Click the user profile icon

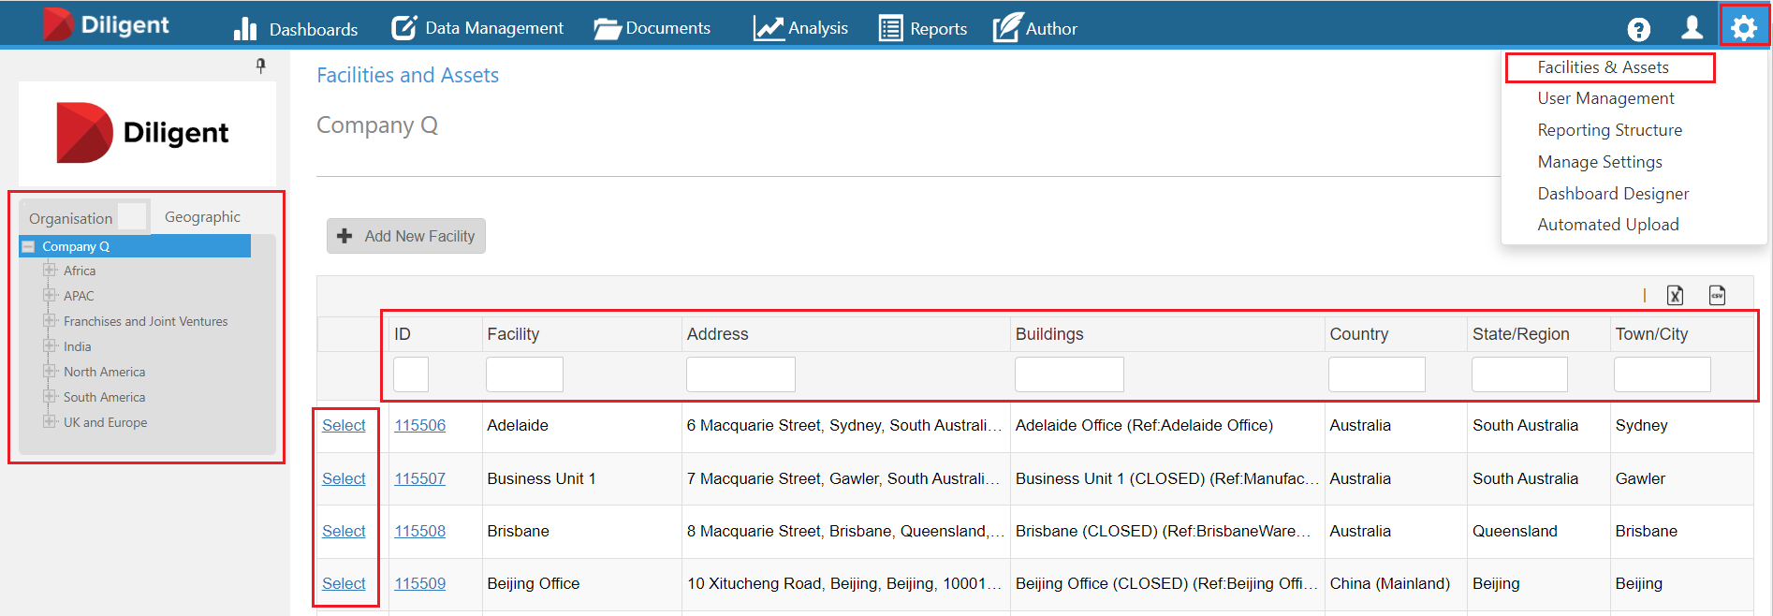point(1692,28)
